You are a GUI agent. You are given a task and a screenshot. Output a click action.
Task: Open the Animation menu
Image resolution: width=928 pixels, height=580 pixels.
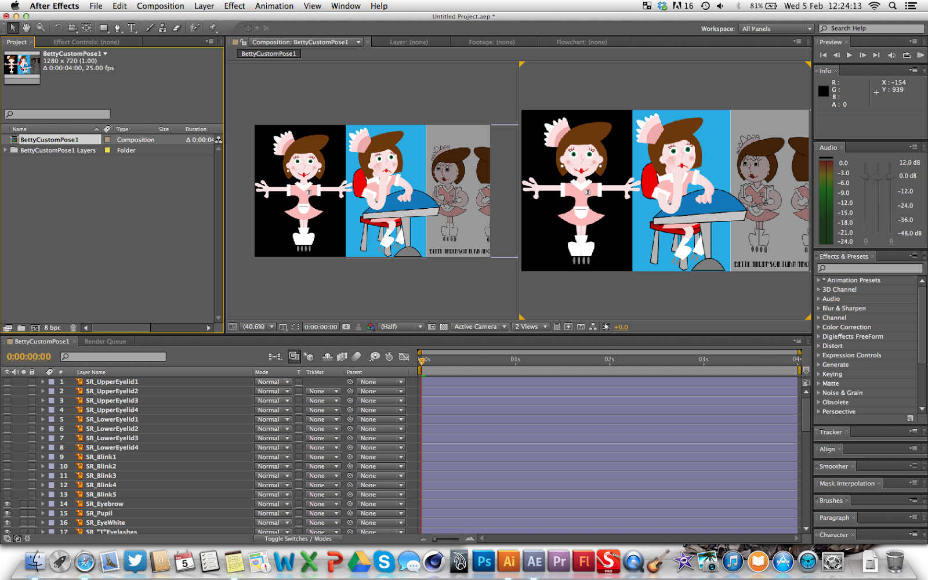coord(274,6)
